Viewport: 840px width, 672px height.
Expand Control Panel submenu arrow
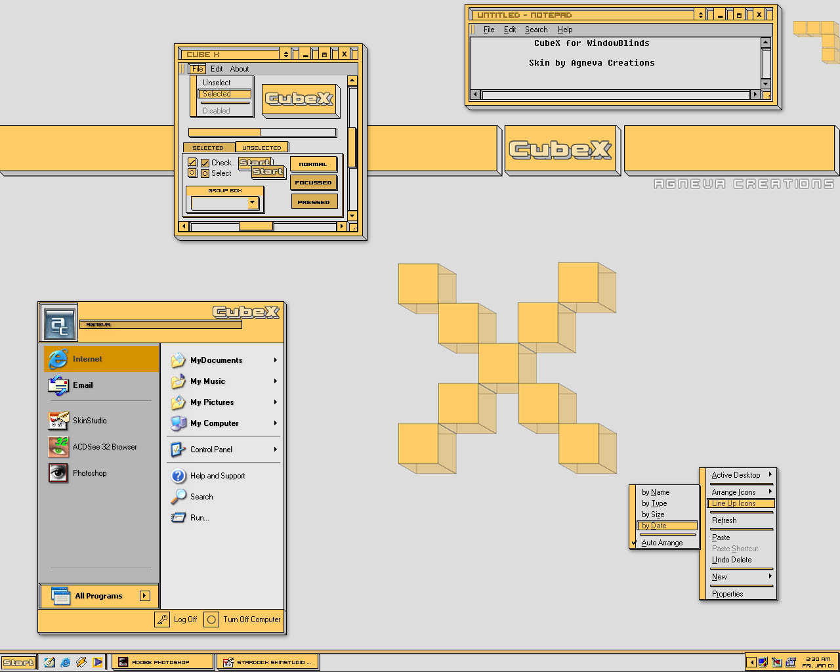click(x=276, y=450)
